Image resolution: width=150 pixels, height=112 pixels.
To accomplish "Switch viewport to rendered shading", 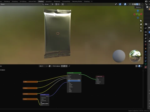I will coord(139,4).
